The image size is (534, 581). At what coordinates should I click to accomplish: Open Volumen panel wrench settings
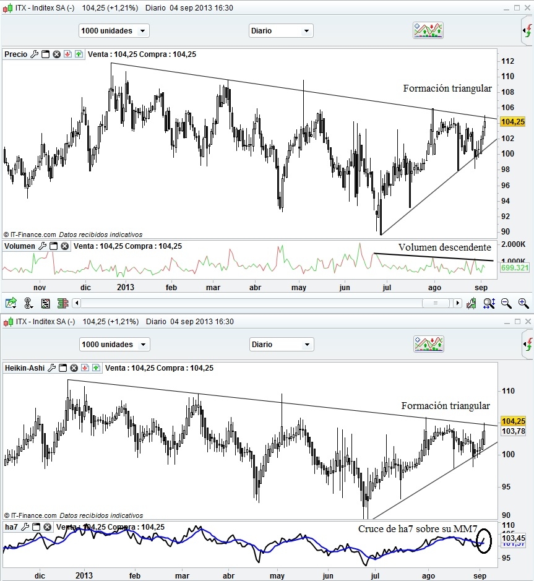pos(43,246)
